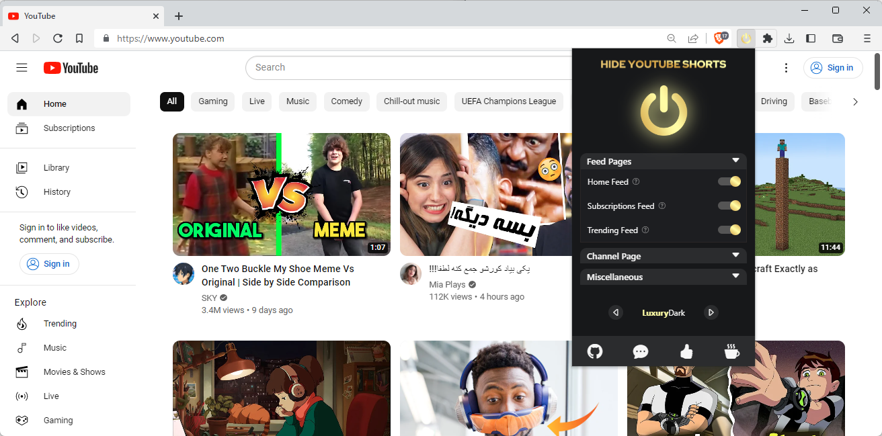Go to the YouTube logo home
The image size is (882, 436).
point(71,68)
